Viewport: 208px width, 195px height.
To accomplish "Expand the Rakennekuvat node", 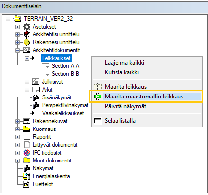I will click(x=17, y=121).
